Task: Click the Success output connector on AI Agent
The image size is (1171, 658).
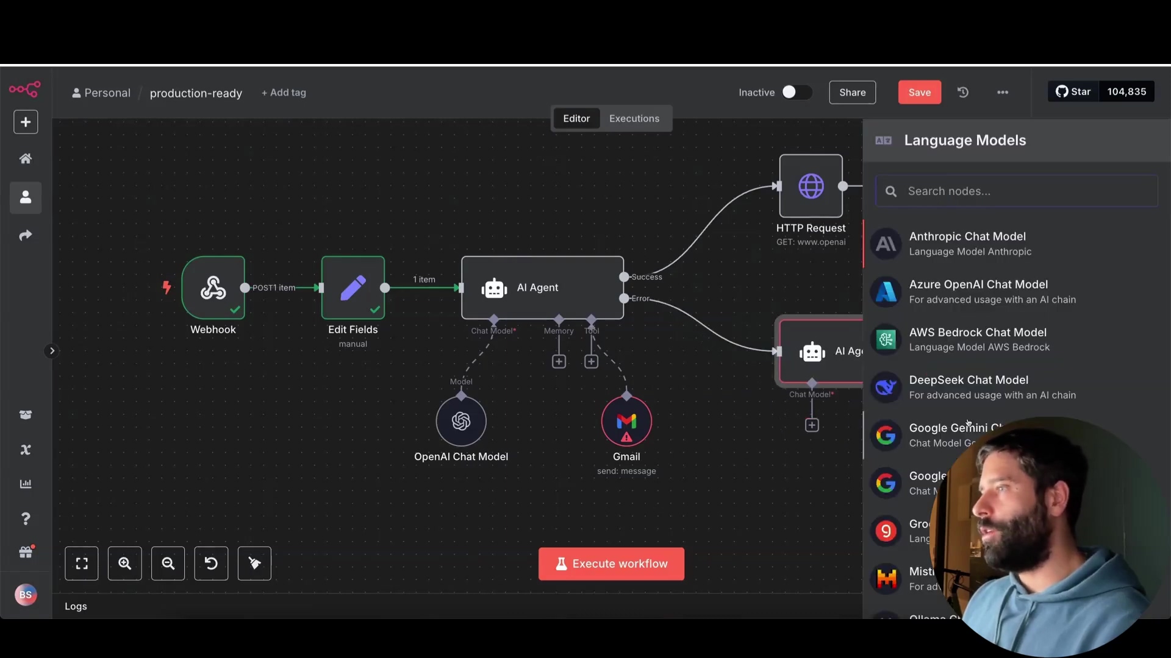Action: (x=624, y=277)
